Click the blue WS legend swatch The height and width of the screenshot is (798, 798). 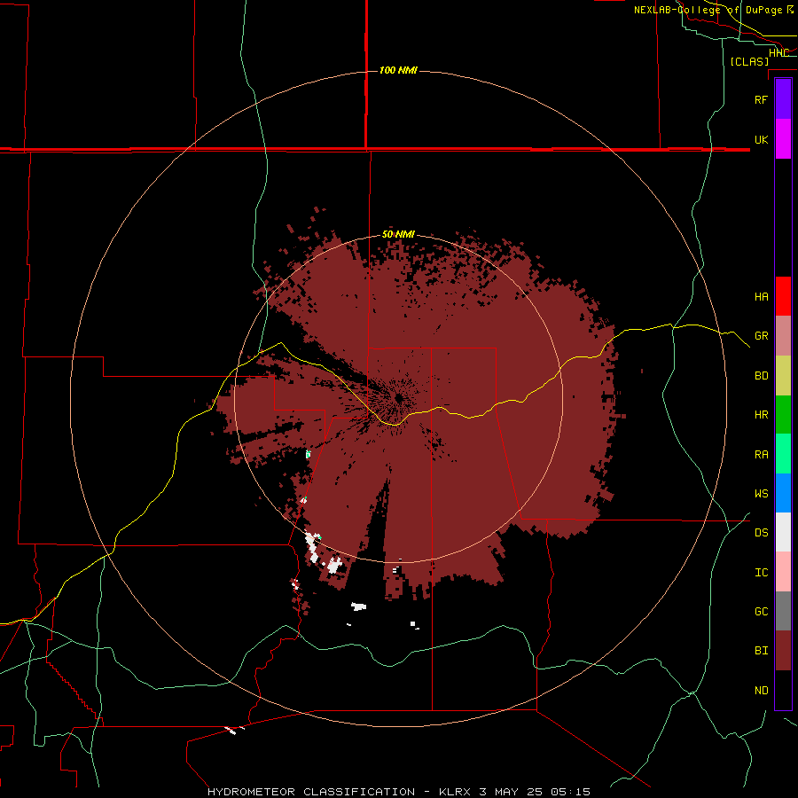783,493
